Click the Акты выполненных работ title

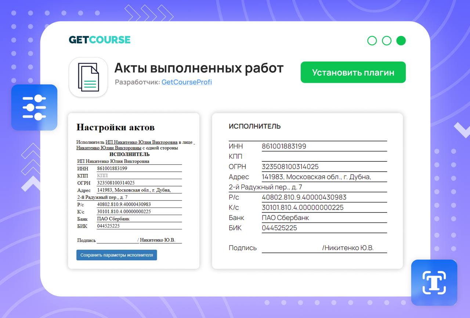coord(199,68)
